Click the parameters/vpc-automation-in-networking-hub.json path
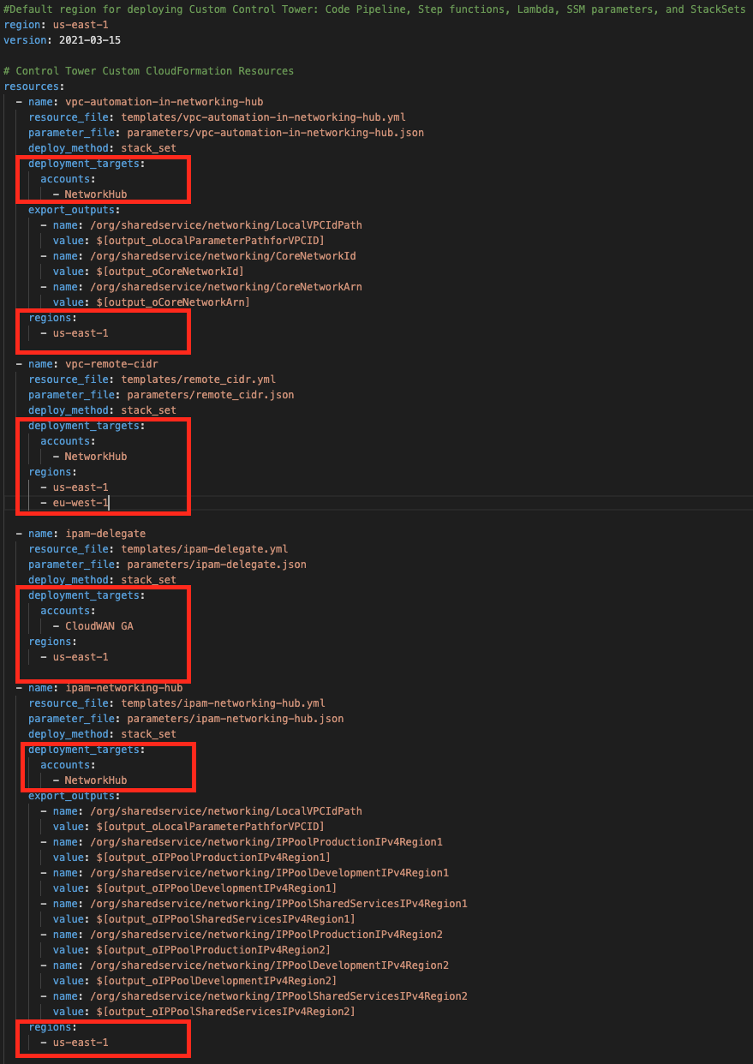The image size is (753, 1064). 257,132
